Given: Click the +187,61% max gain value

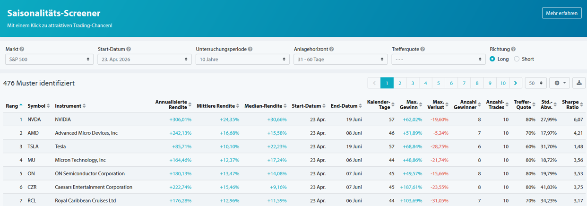Looking at the screenshot, I should coord(411,187).
